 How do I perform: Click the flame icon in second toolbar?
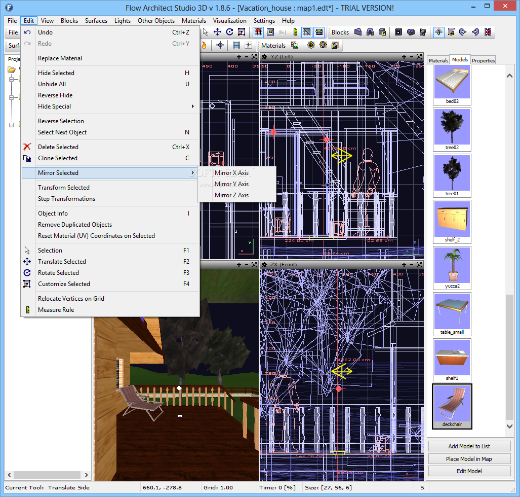point(204,45)
